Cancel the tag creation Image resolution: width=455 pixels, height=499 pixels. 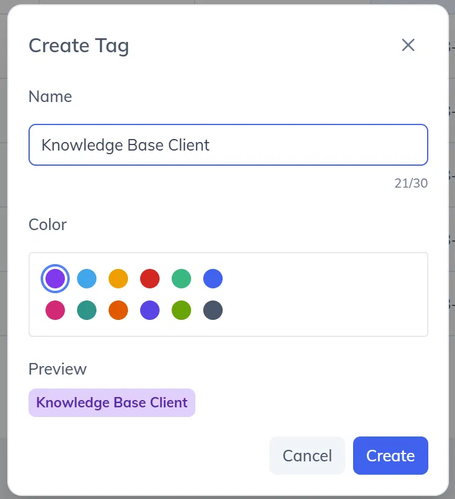[x=307, y=455]
